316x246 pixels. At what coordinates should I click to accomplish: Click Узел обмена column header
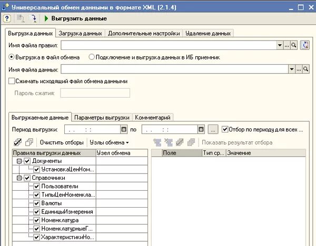pos(122,153)
